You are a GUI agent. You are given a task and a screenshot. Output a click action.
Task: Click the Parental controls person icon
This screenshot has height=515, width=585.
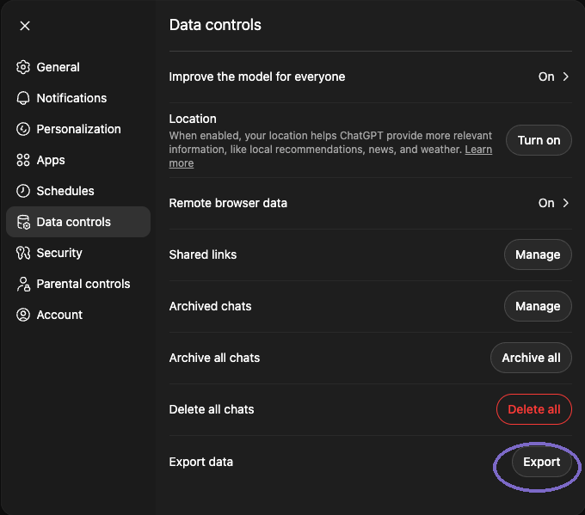coord(23,284)
